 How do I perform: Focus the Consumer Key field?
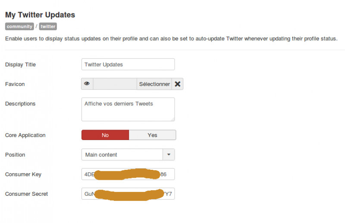coord(128,174)
